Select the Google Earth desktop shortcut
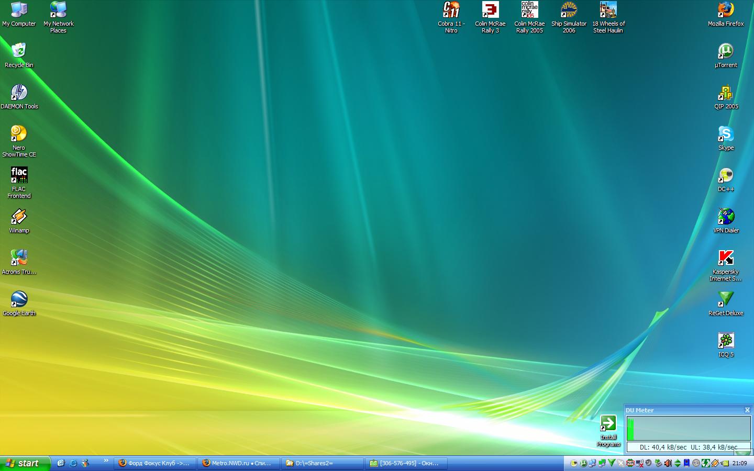Screen dimensions: 754x471 click(x=19, y=299)
